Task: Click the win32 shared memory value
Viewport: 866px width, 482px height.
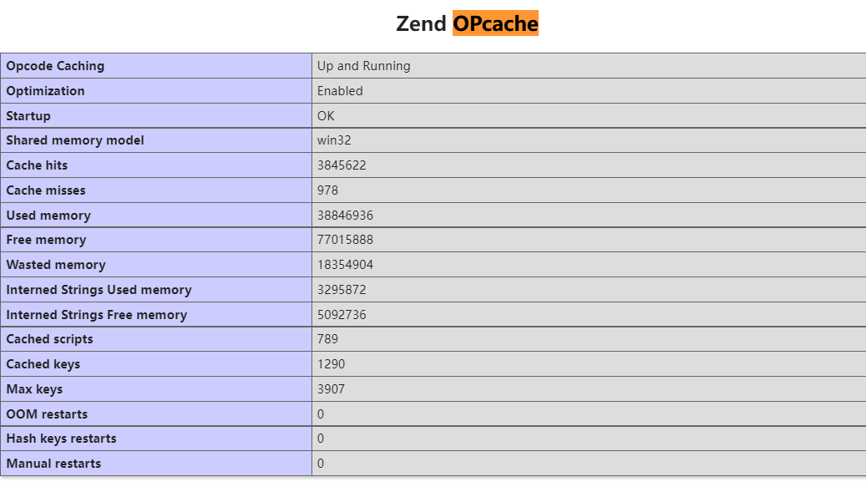Action: [333, 140]
